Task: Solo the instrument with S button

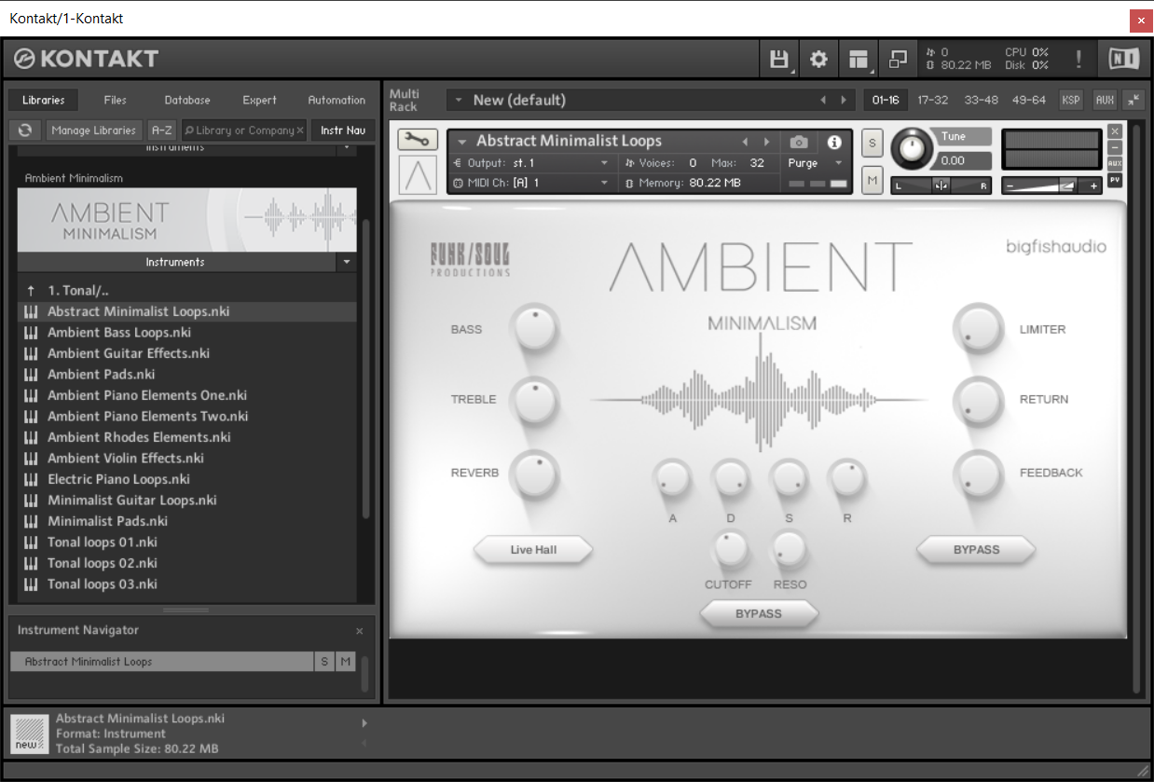Action: (x=872, y=143)
